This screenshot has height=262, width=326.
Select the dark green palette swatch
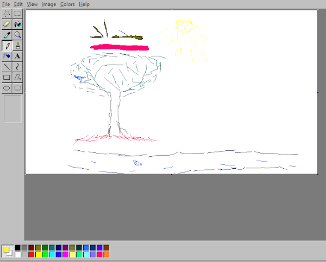45,247
